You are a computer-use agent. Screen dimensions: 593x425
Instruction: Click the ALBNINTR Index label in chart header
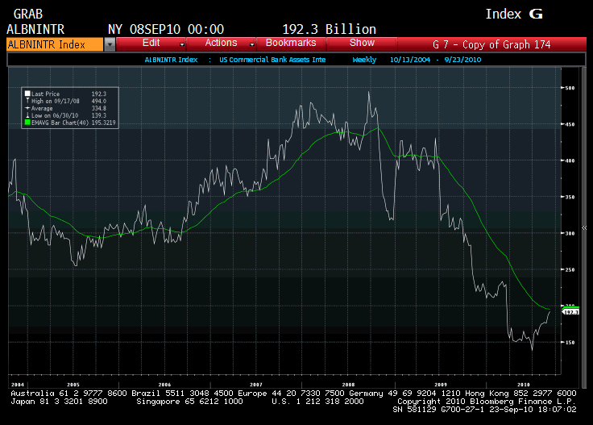pyautogui.click(x=171, y=60)
